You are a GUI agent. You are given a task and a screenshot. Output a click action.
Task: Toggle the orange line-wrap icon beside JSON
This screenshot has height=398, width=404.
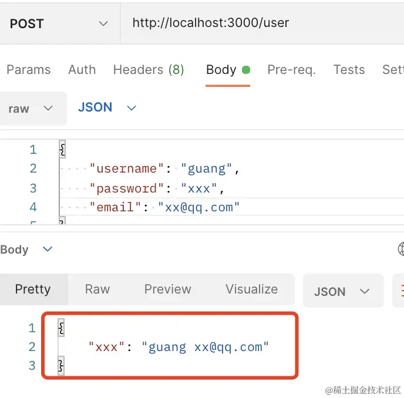point(402,291)
